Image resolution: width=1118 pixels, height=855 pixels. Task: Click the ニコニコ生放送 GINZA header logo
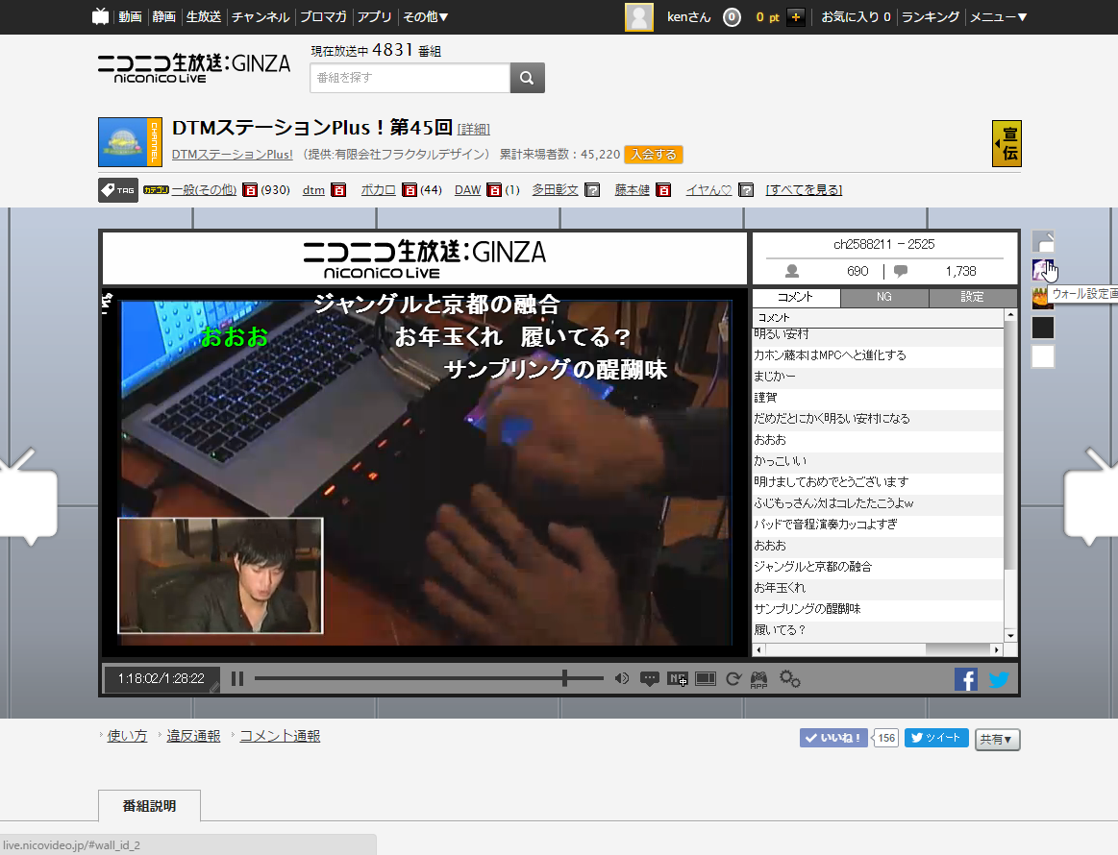(194, 67)
